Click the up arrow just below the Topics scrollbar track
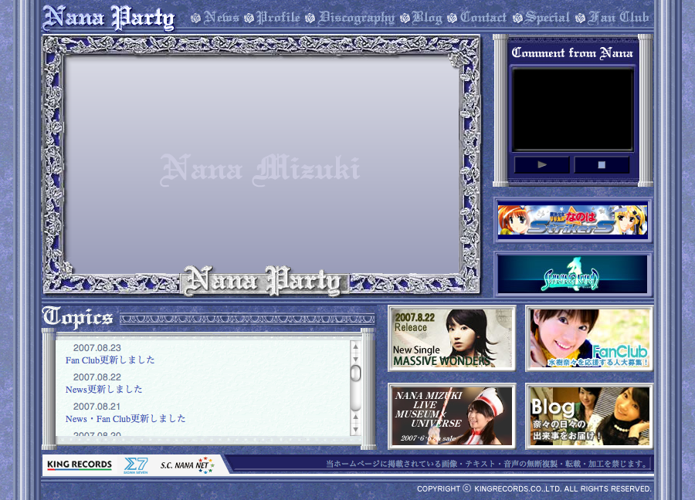Screen dimensions: 695x500 (355, 417)
